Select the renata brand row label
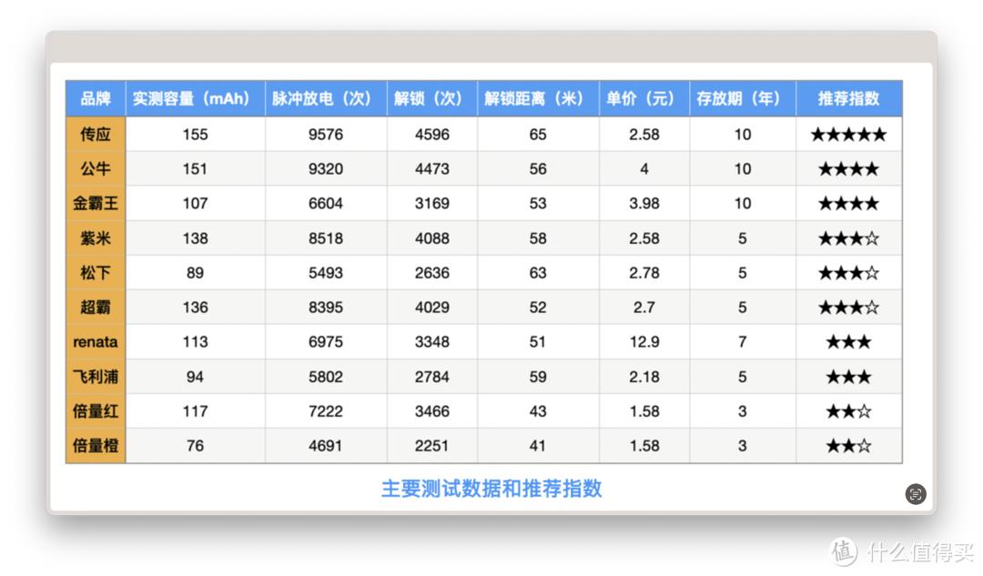983x576 pixels. tap(95, 341)
